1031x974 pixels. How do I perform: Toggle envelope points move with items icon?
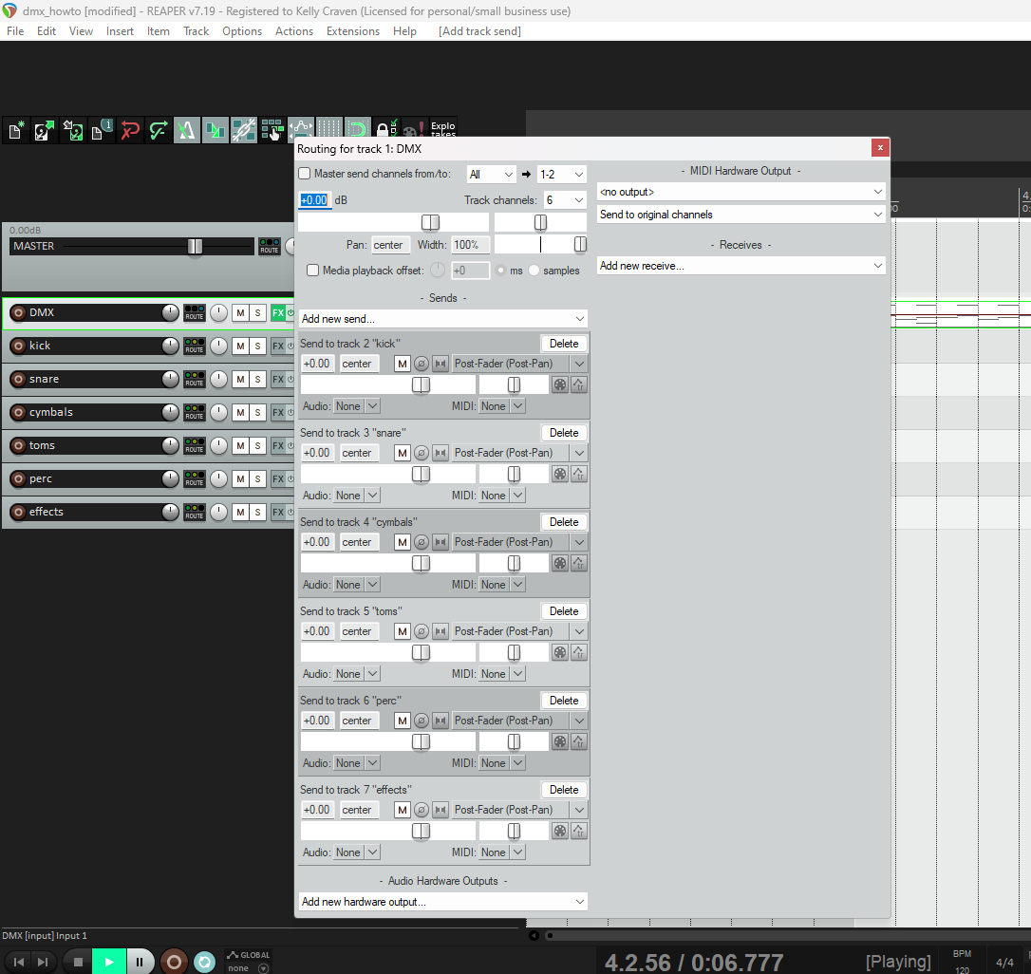pyautogui.click(x=301, y=128)
